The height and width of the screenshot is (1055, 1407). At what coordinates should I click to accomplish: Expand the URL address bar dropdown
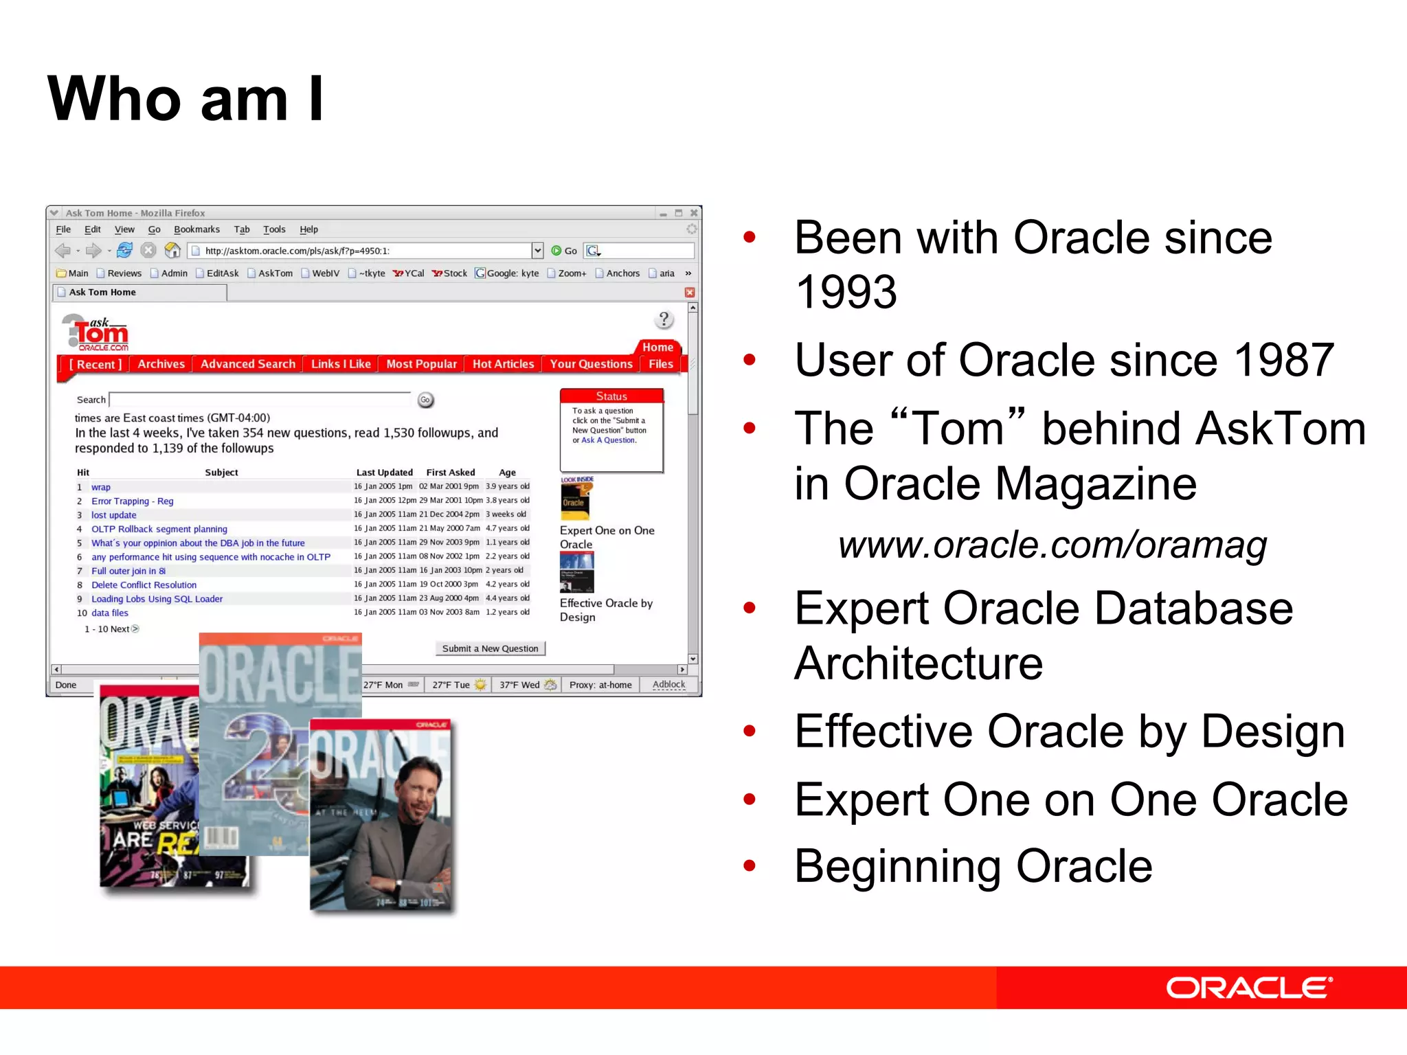click(x=537, y=251)
